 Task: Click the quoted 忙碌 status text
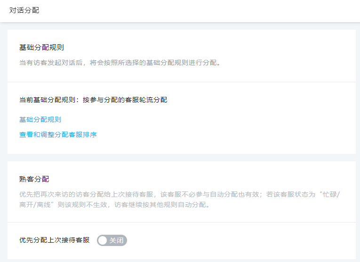point(328,194)
